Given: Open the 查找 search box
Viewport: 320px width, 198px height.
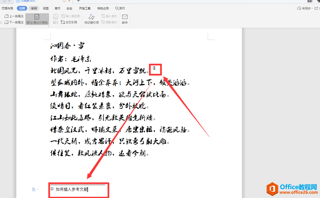Looking at the screenshot, I should point(120,8).
